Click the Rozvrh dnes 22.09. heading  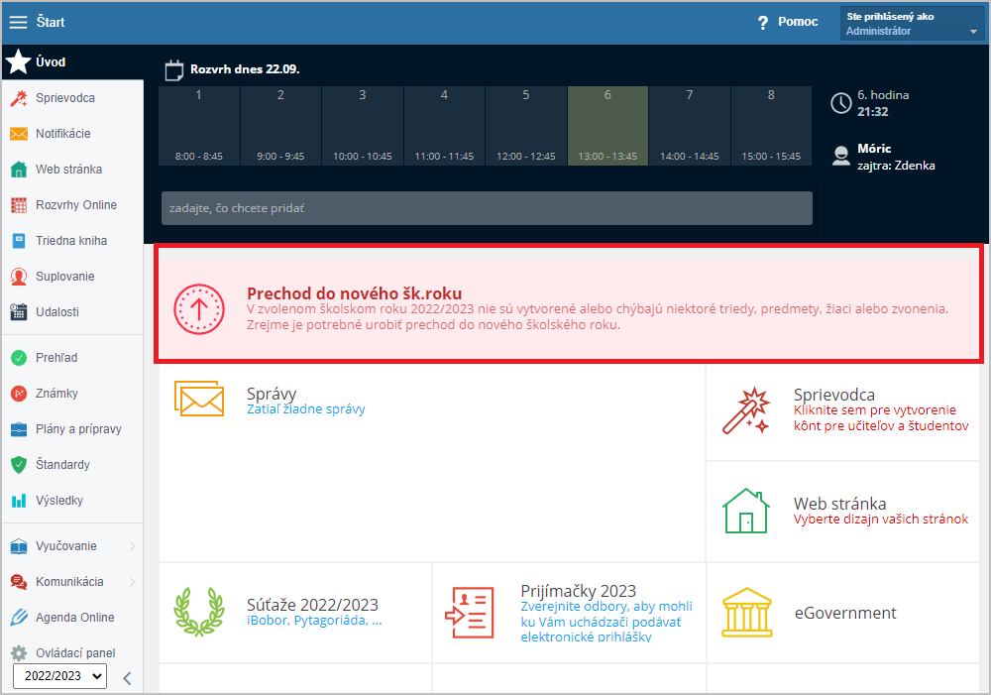click(245, 69)
